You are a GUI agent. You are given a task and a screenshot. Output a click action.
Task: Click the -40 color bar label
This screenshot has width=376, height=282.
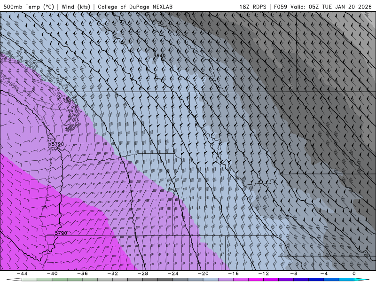[x=52, y=274]
